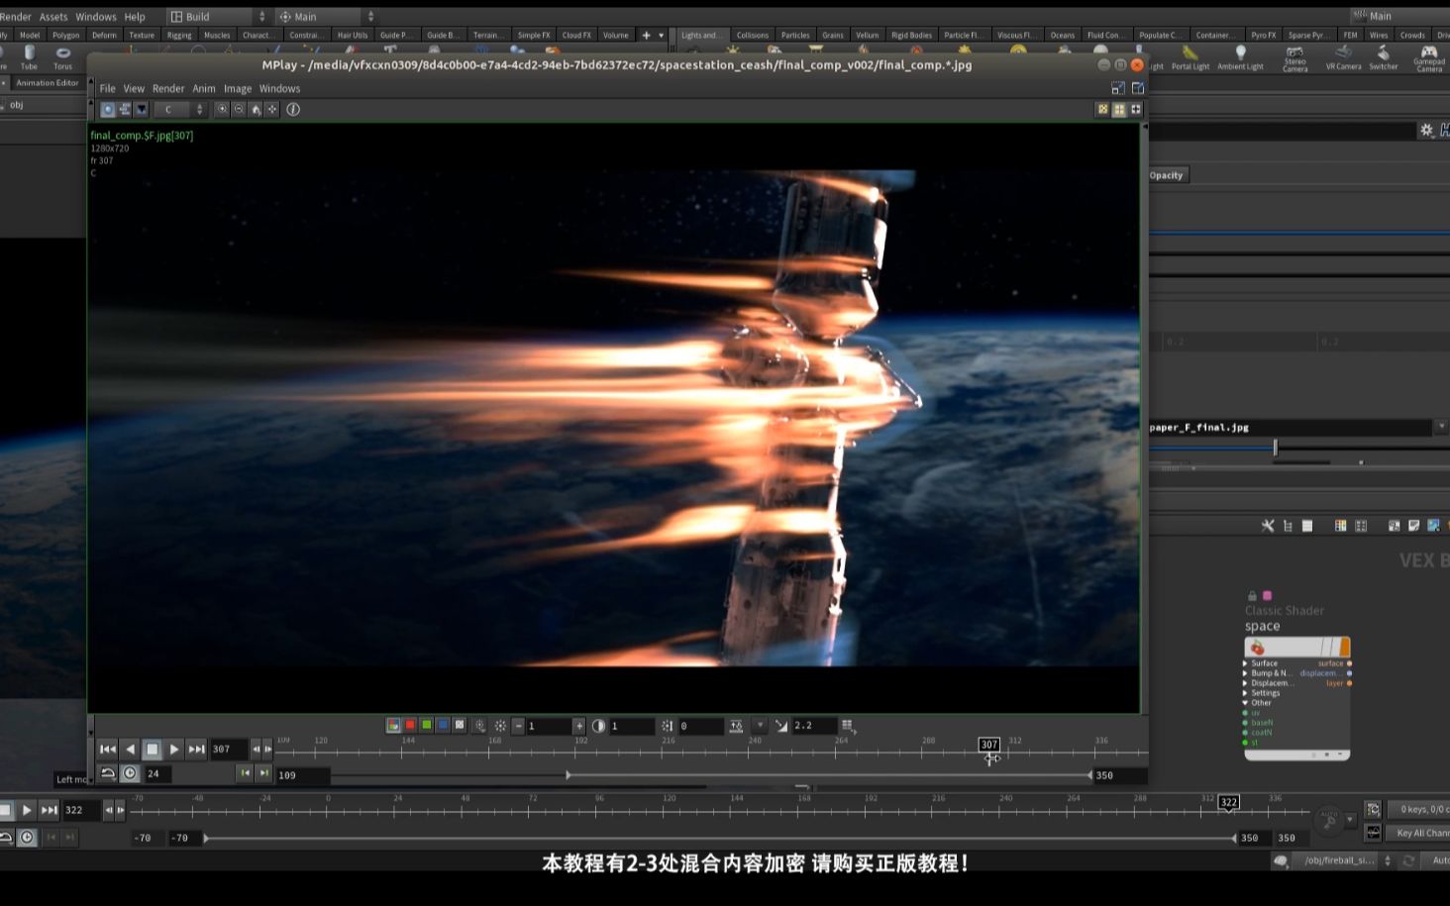Select the Ambient Light shelf tool
This screenshot has width=1450, height=906.
1240,57
